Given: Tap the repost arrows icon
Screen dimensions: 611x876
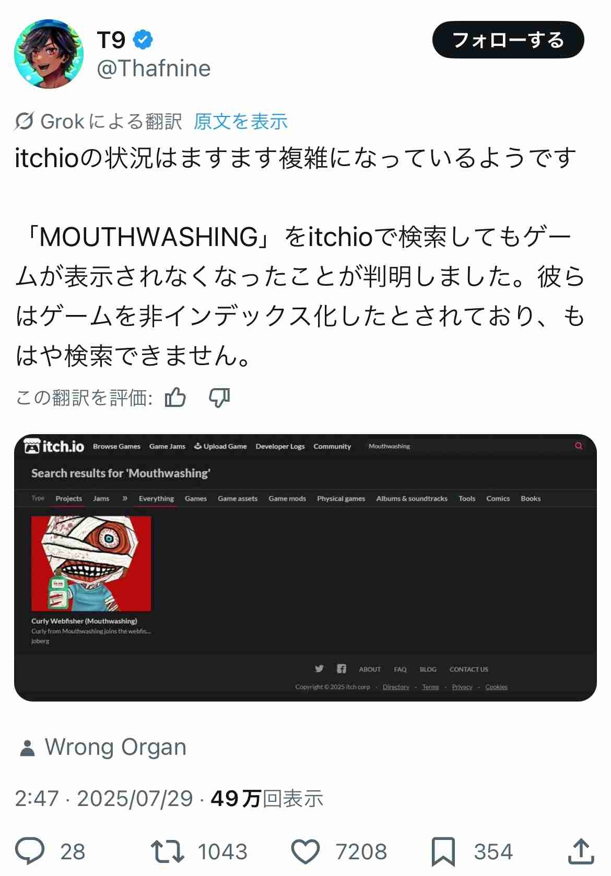Looking at the screenshot, I should 167,851.
